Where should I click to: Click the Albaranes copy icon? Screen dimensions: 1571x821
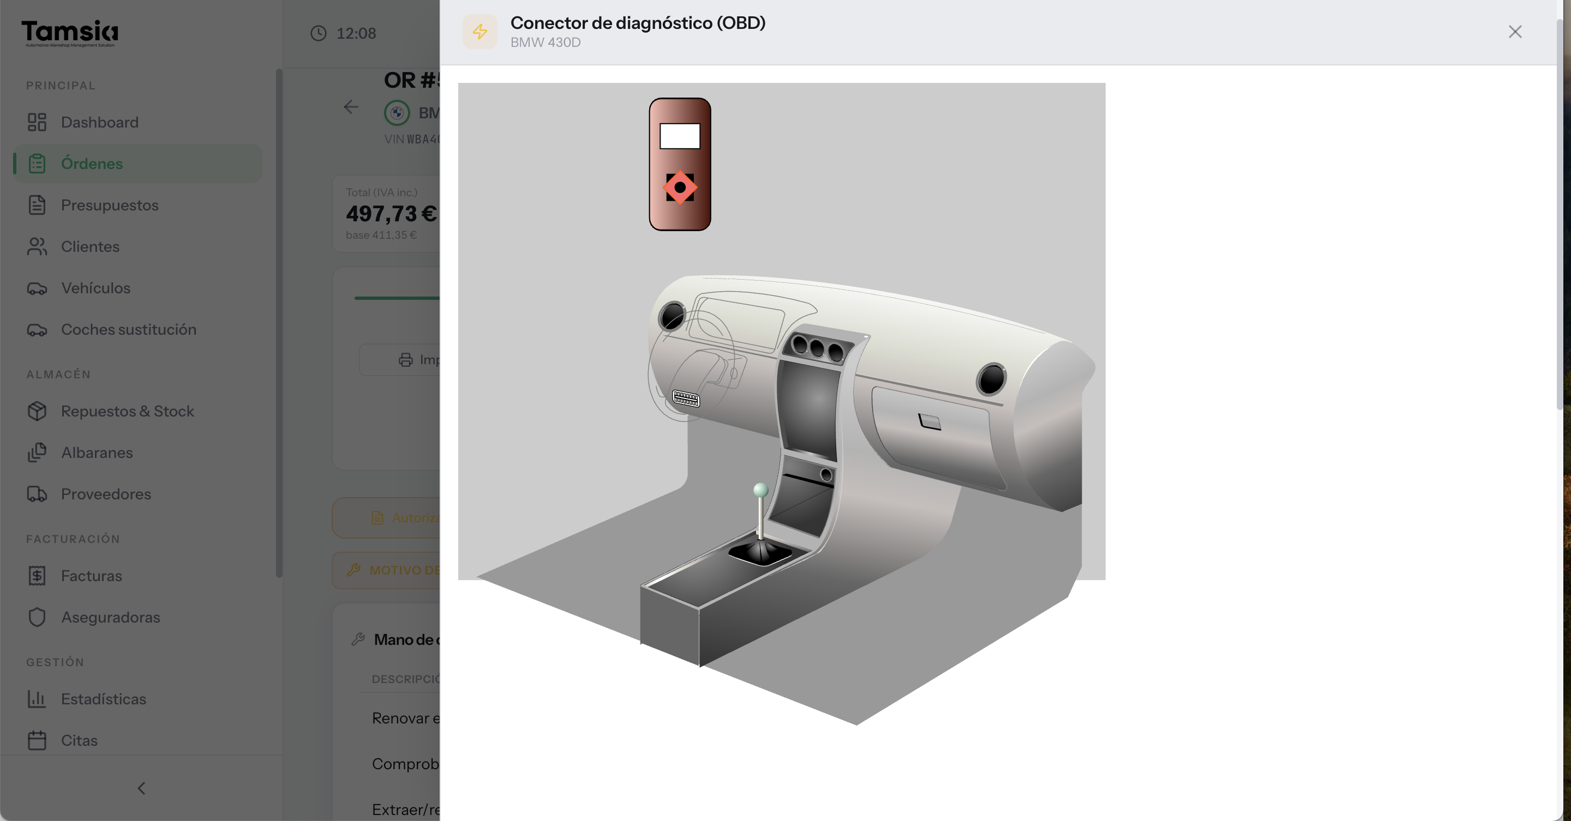[x=37, y=453]
